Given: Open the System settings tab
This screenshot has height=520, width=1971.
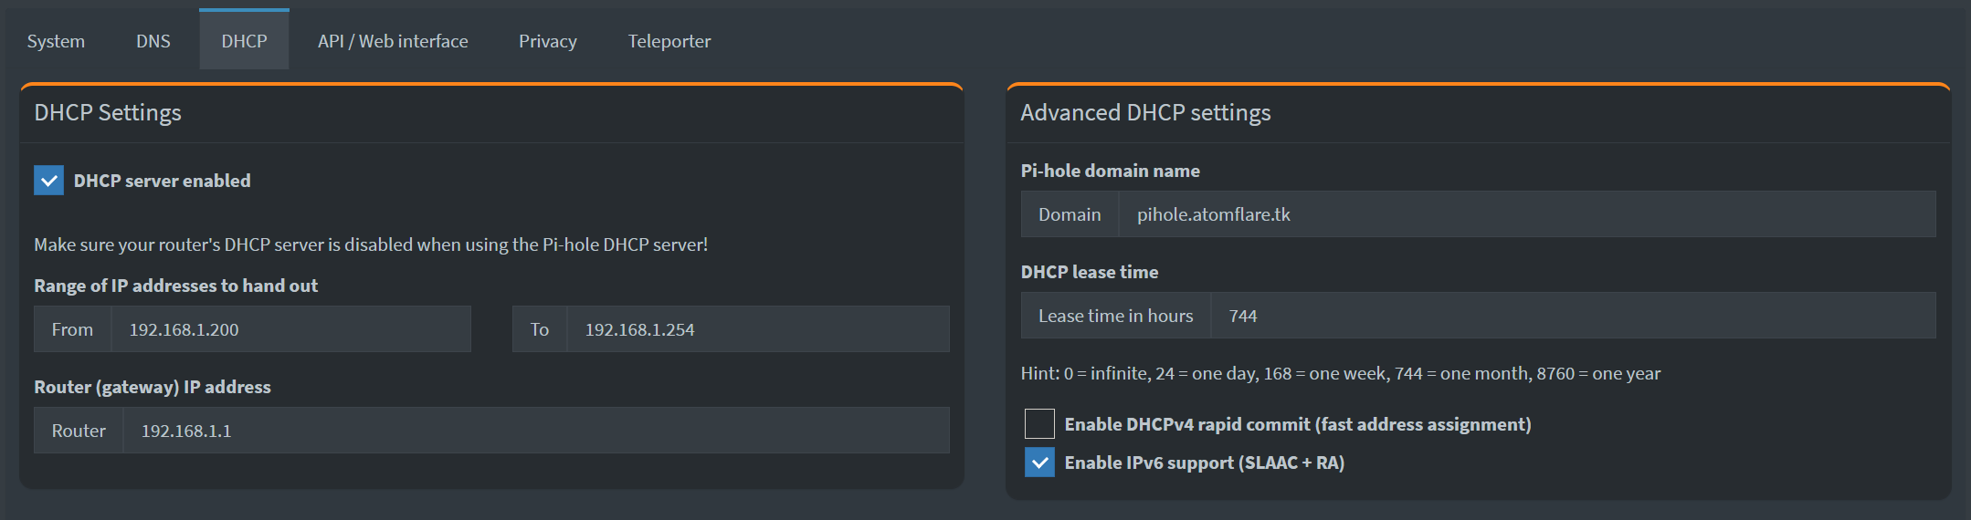Looking at the screenshot, I should (x=56, y=41).
